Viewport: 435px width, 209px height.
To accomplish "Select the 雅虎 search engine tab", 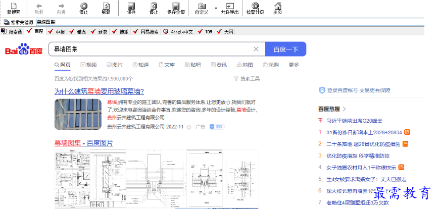I will [x=78, y=32].
